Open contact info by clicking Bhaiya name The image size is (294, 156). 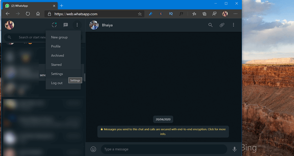click(x=107, y=25)
